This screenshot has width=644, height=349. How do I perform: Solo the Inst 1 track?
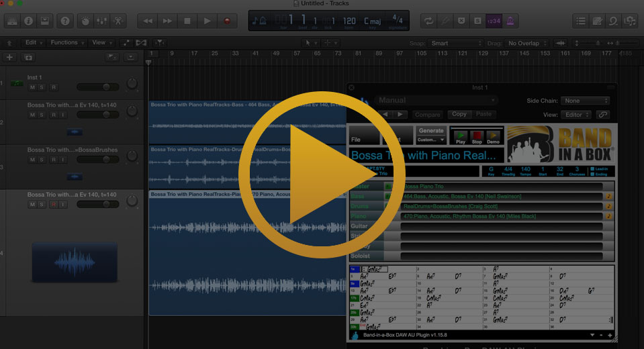[x=42, y=87]
